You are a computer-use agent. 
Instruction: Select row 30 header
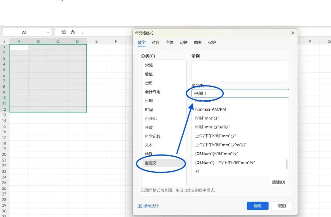4,211
